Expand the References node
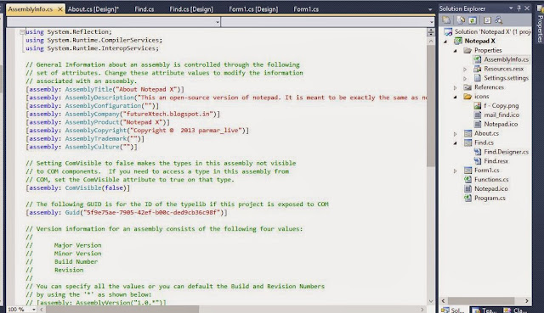The height and width of the screenshot is (313, 544). pos(456,87)
